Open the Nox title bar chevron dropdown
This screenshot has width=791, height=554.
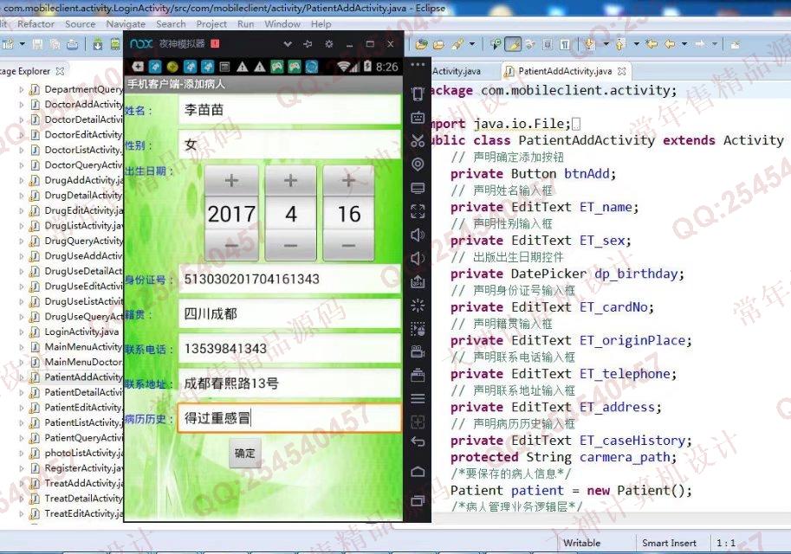pos(288,44)
